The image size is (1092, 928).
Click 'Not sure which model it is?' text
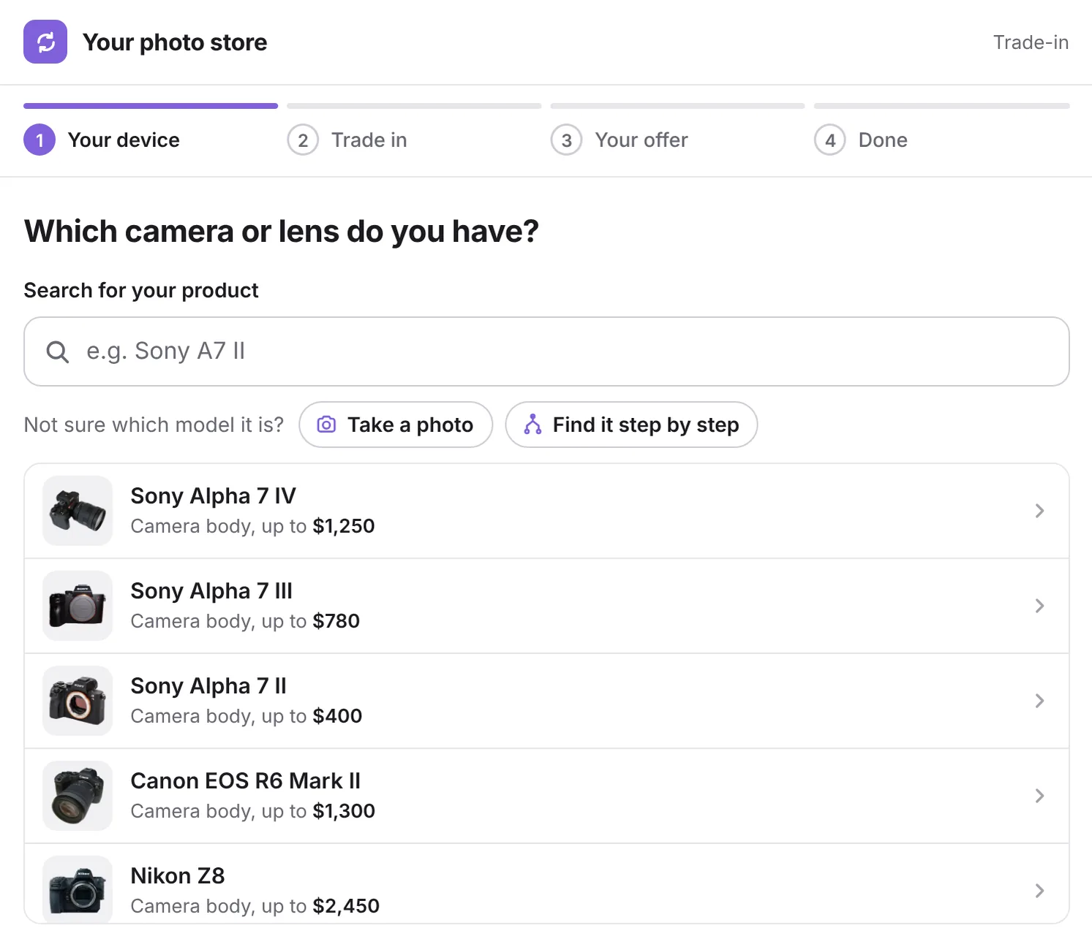click(x=154, y=425)
